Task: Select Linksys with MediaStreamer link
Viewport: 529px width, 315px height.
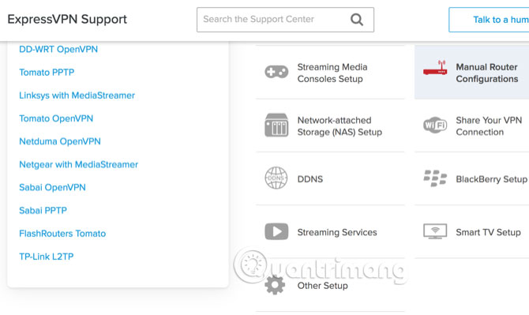Action: [x=77, y=96]
